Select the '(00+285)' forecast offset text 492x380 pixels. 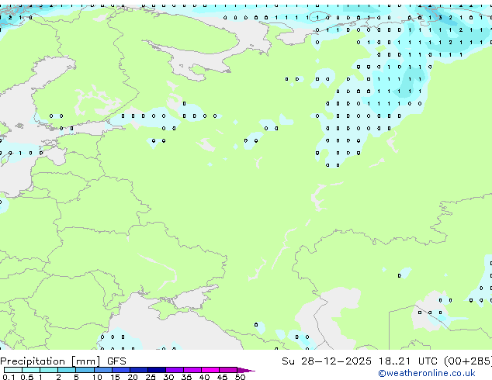(x=468, y=361)
